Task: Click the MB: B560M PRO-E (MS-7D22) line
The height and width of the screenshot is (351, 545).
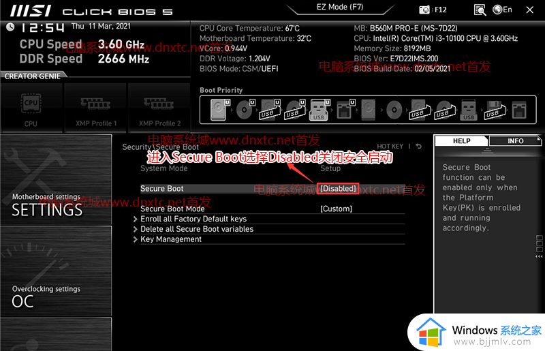Action: 405,28
